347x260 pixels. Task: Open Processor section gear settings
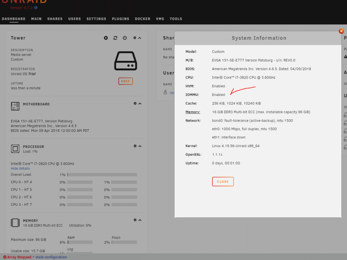tap(135, 146)
